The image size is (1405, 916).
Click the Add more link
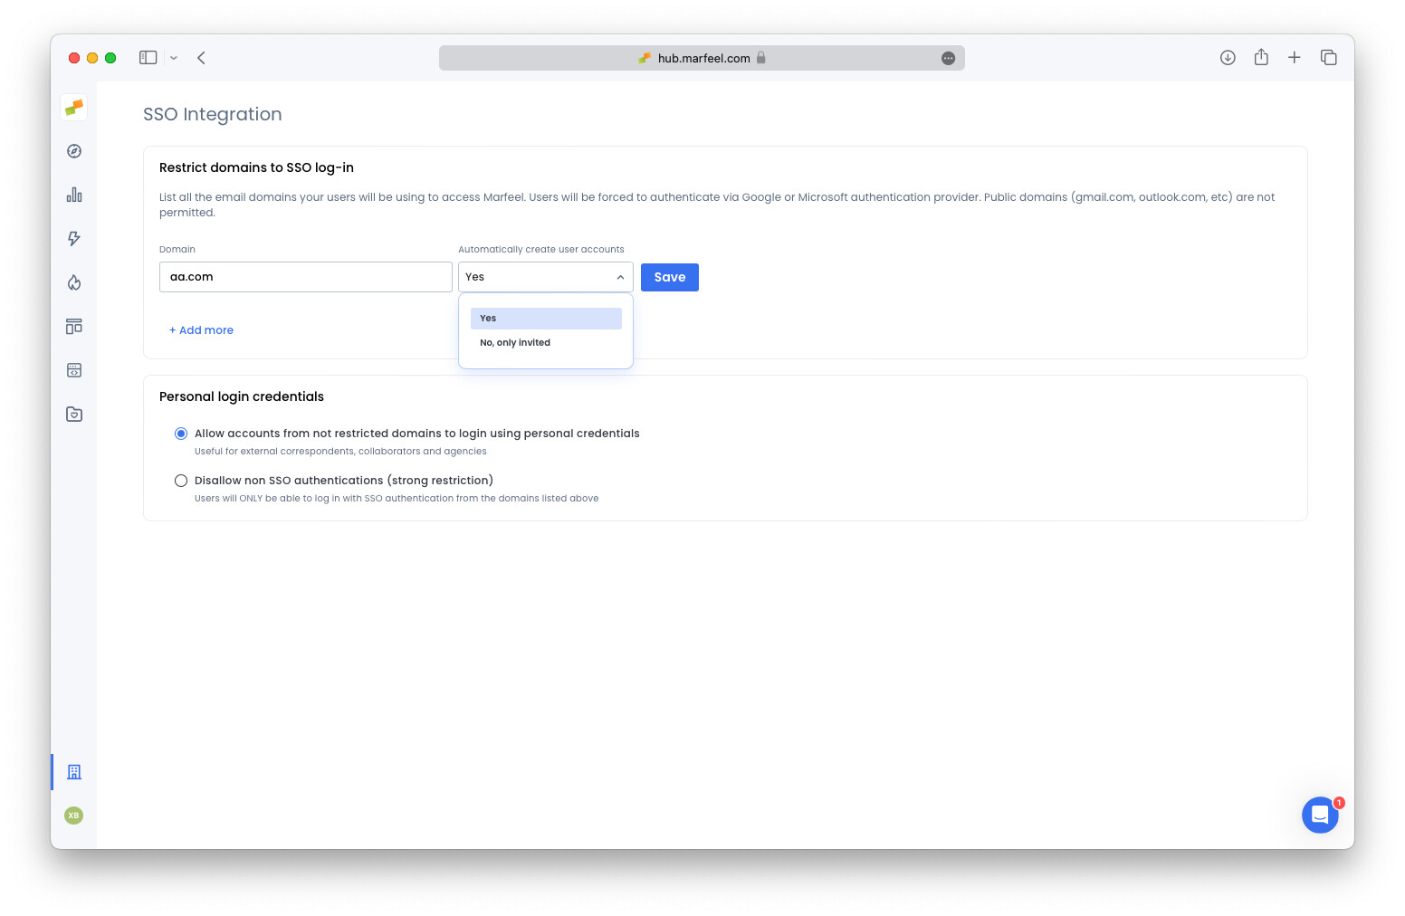pyautogui.click(x=201, y=329)
